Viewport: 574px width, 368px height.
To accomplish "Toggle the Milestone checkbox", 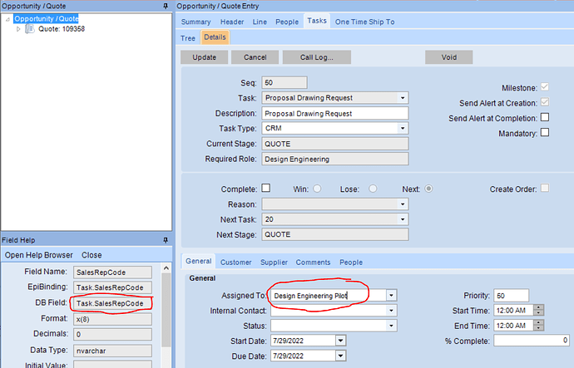I will [545, 87].
